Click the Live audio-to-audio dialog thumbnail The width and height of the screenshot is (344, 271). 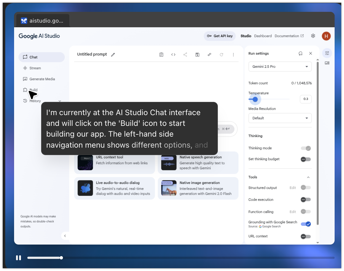coord(85,188)
